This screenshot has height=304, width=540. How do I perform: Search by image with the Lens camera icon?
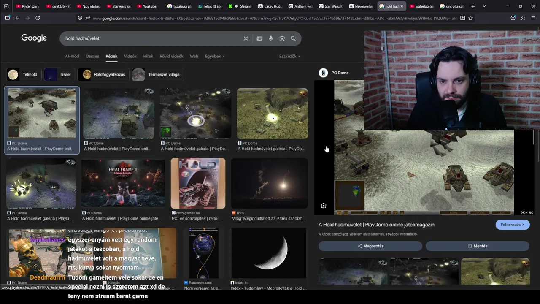(282, 38)
